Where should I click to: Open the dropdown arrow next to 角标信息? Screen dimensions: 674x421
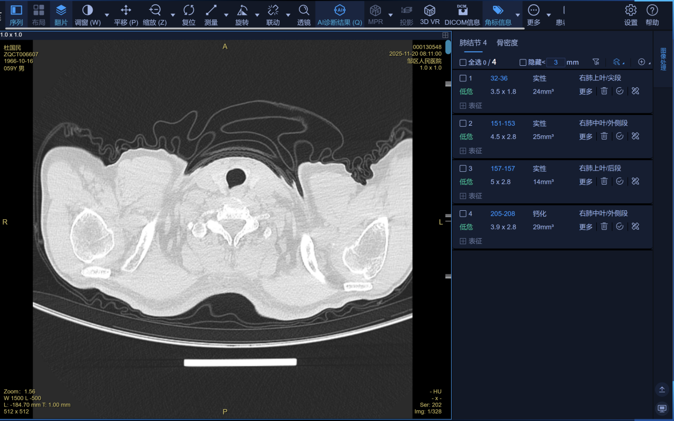(x=518, y=15)
